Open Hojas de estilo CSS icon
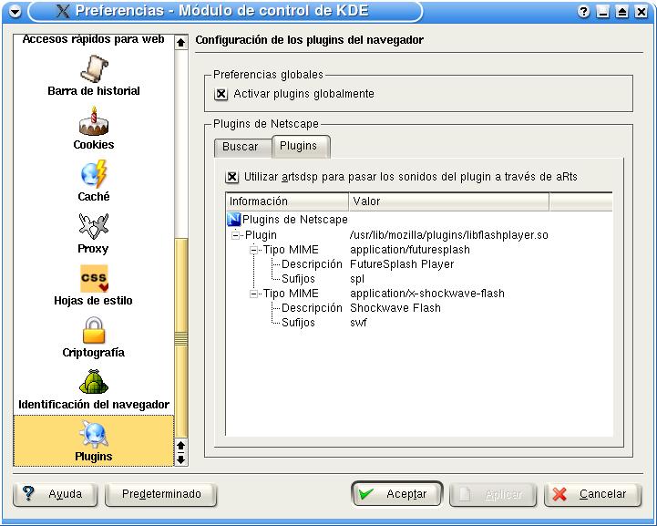The image size is (657, 526). pos(94,278)
